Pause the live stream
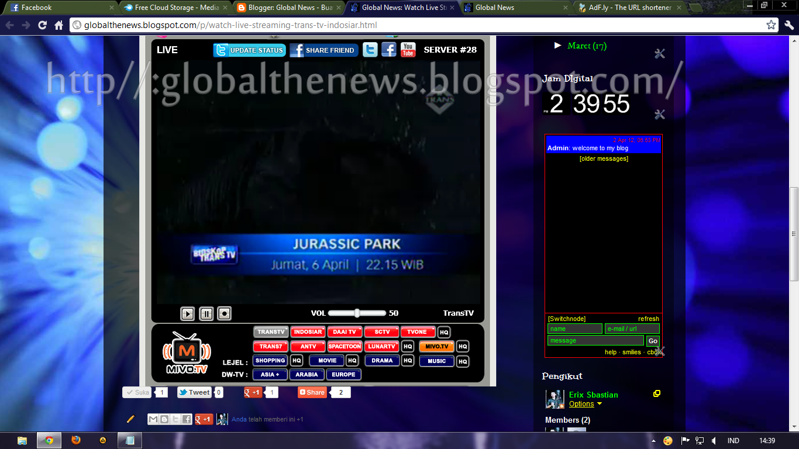 (x=206, y=314)
